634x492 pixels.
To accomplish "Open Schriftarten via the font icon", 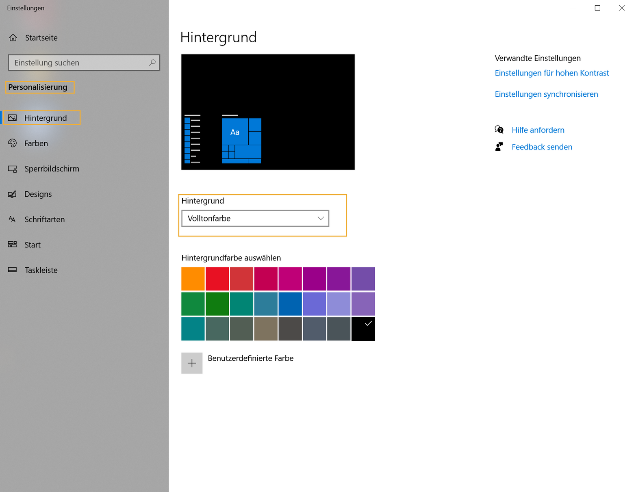I will click(x=13, y=219).
